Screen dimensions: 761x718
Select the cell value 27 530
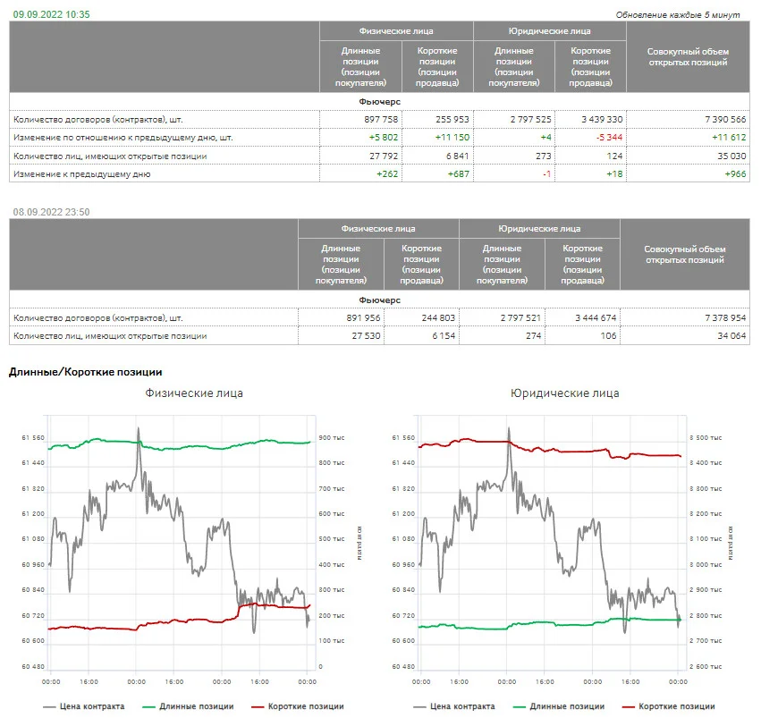tap(366, 335)
